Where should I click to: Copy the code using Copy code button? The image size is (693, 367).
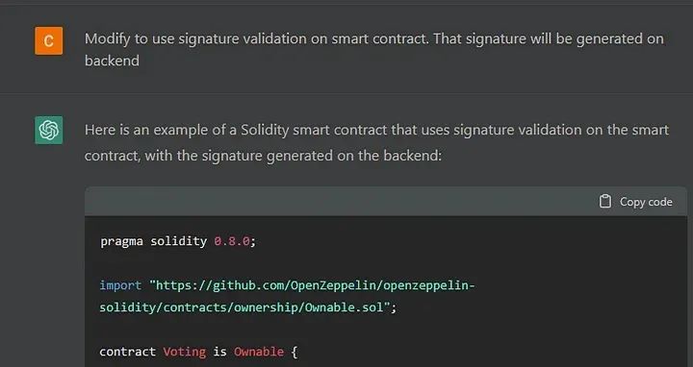tap(635, 202)
